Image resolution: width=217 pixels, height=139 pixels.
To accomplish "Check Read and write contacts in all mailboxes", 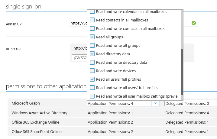I will pos(92,28).
